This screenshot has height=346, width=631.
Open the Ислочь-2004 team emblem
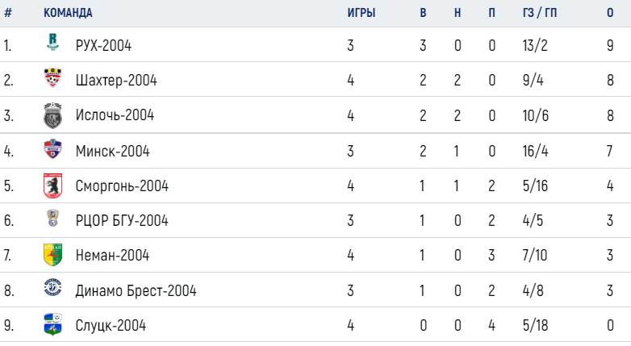click(52, 115)
